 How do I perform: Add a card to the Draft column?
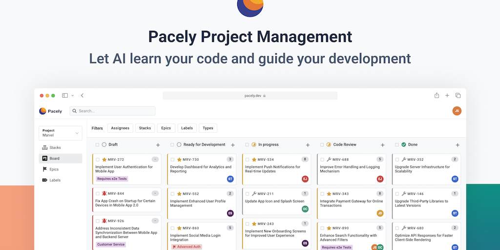[158, 145]
